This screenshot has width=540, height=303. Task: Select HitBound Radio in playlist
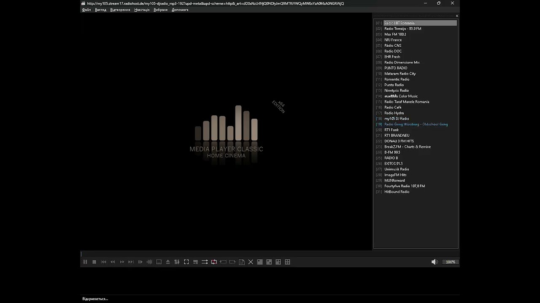tap(416, 191)
